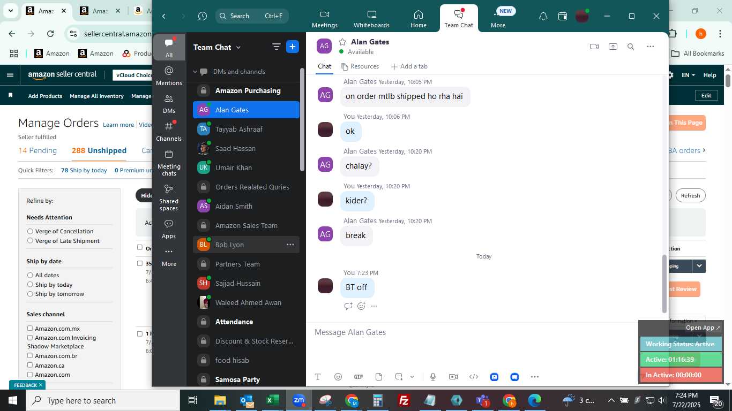Expand the Team Chat header dropdown

pyautogui.click(x=238, y=47)
